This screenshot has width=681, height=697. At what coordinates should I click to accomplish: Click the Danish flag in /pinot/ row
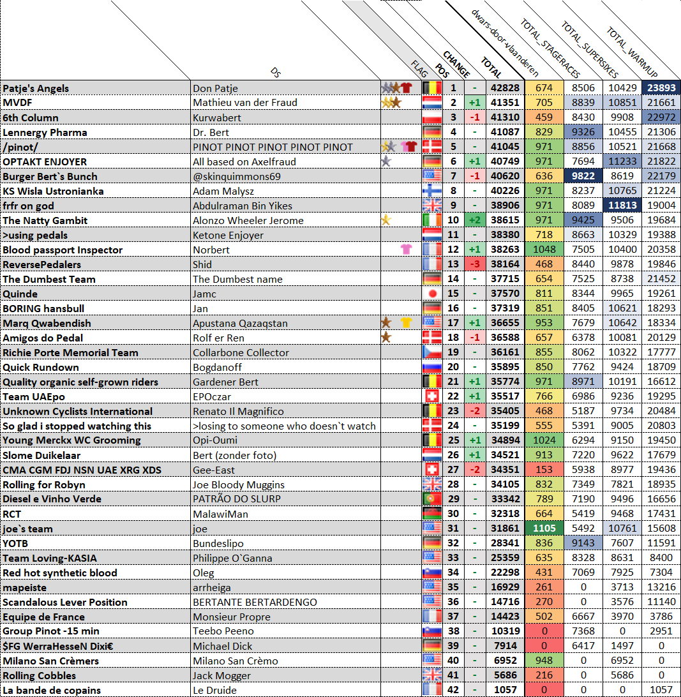pyautogui.click(x=432, y=146)
